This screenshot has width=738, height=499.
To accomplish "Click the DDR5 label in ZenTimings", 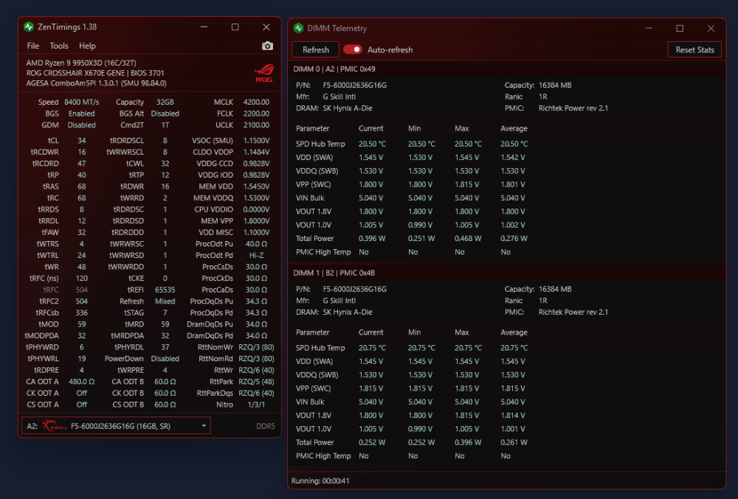I will tap(266, 426).
